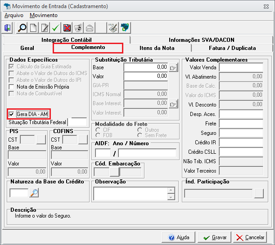The width and height of the screenshot is (275, 245).
Task: Click the Cancelar button
Action: coord(250,237)
